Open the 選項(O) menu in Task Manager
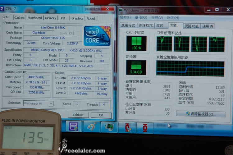The width and height of the screenshot is (233, 155). [x=141, y=17]
